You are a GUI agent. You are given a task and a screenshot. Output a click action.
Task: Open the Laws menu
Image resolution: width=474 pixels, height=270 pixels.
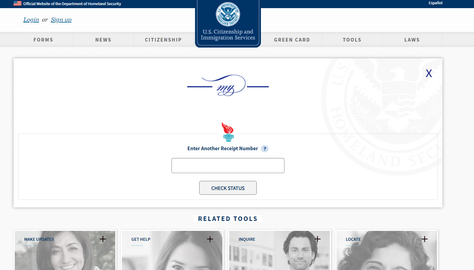click(x=412, y=40)
